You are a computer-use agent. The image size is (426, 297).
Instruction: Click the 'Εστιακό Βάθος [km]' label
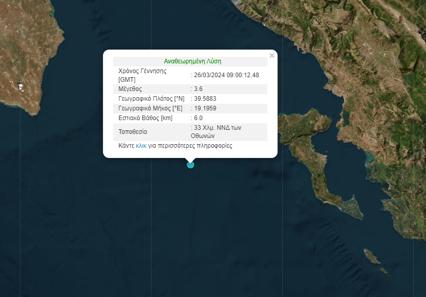[x=146, y=118]
